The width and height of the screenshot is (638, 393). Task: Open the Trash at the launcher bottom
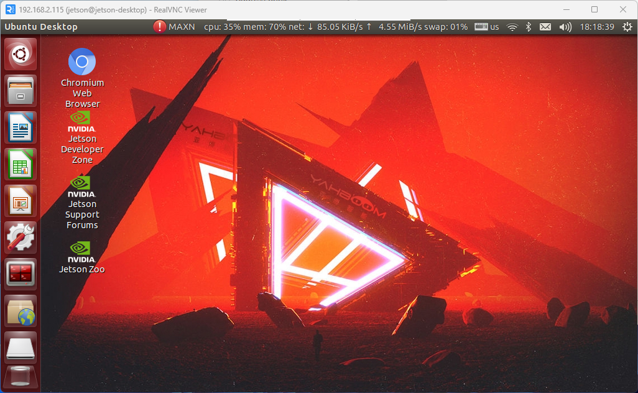(x=21, y=378)
